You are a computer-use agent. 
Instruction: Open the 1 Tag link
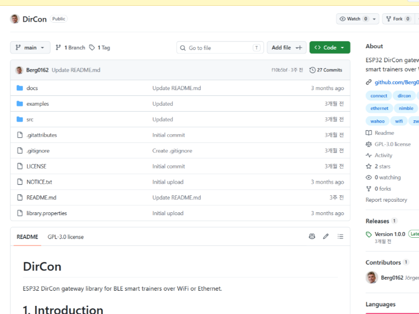pyautogui.click(x=100, y=48)
